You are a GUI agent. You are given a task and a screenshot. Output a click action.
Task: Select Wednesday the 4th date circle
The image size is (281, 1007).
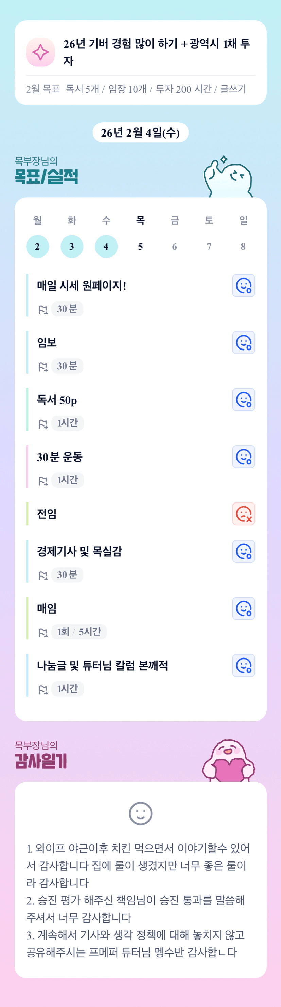[106, 246]
